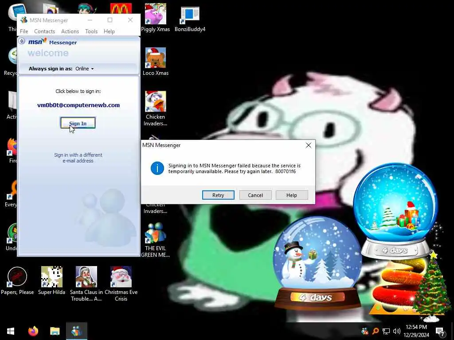This screenshot has width=454, height=340.
Task: Close the MSN Messenger error dialog
Action: [309, 145]
